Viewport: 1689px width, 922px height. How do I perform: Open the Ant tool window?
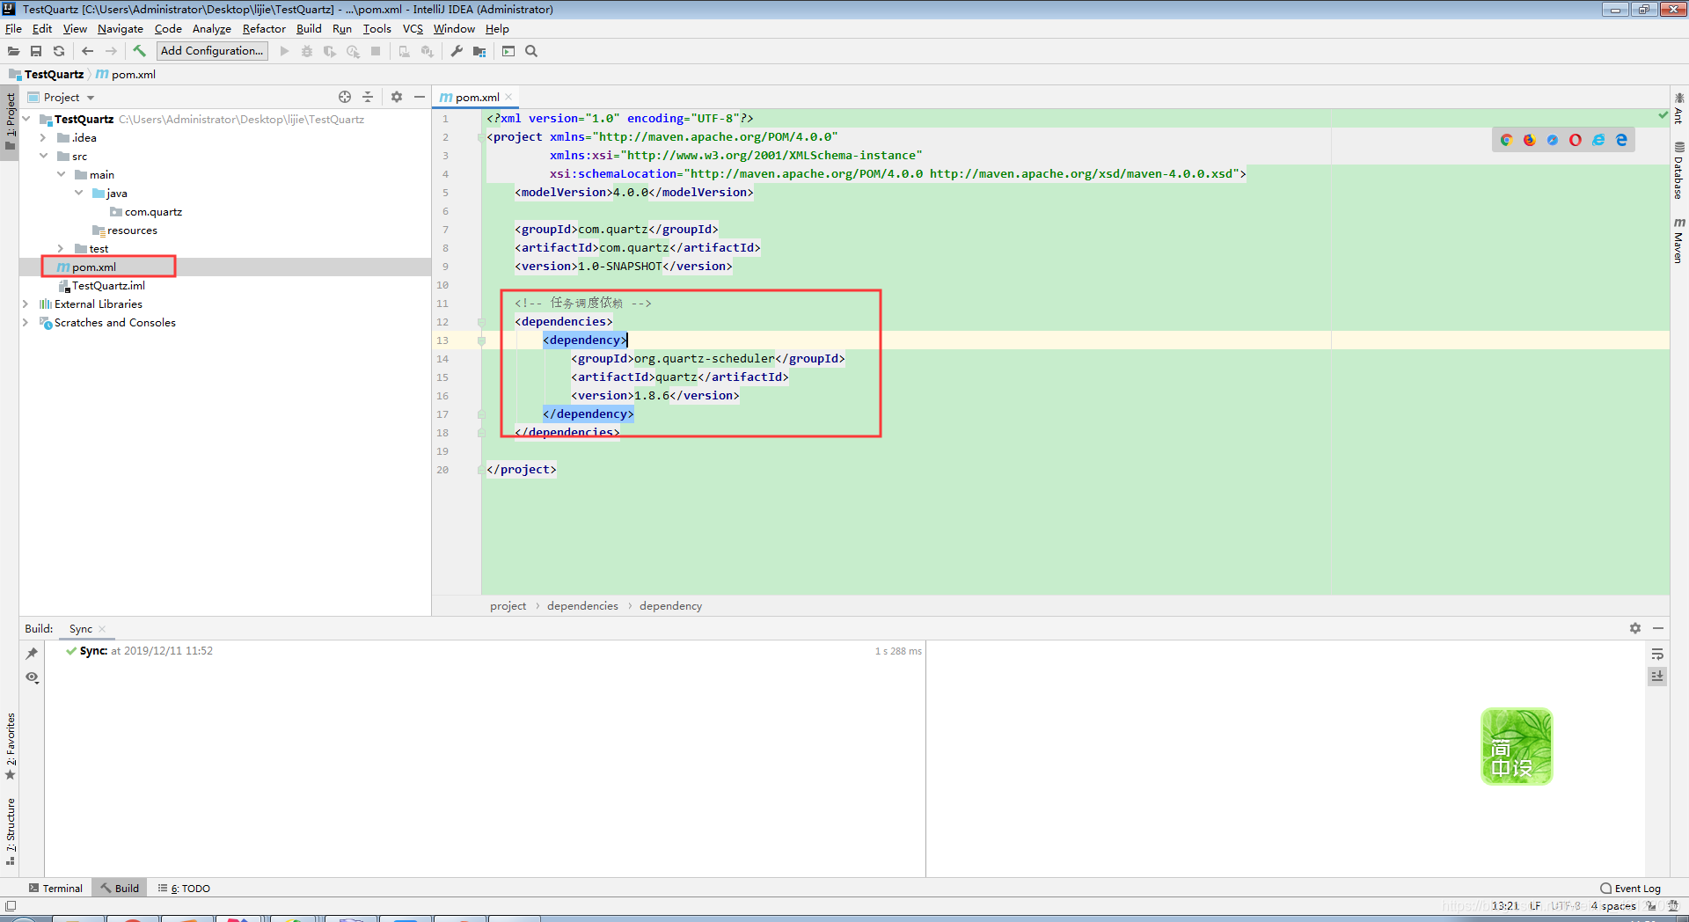pyautogui.click(x=1679, y=108)
